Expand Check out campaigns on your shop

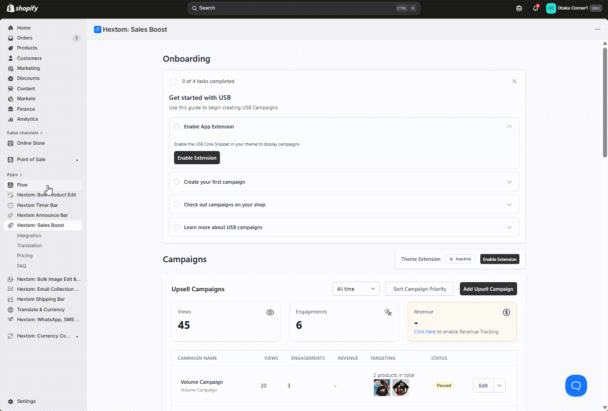tap(509, 205)
